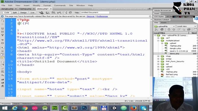Expand the ontap folder
This screenshot has height=111, width=198.
pyautogui.click(x=158, y=59)
